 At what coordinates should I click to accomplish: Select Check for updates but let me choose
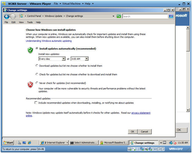click(x=37, y=74)
